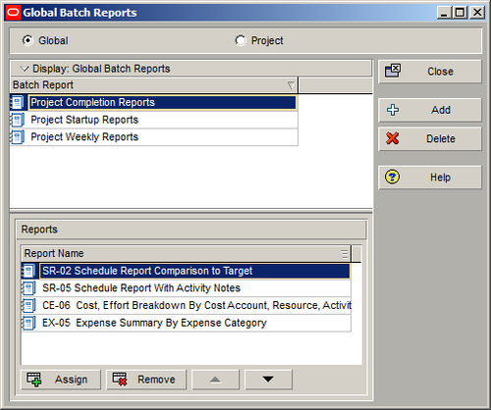
Task: Click the Add batch report button
Action: [430, 110]
